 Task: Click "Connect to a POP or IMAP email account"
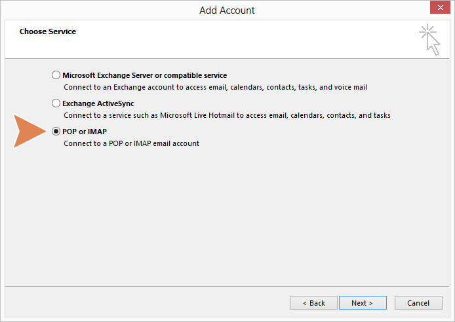[131, 143]
